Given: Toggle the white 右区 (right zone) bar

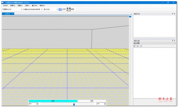Looking at the screenshot, I should click(92, 101).
